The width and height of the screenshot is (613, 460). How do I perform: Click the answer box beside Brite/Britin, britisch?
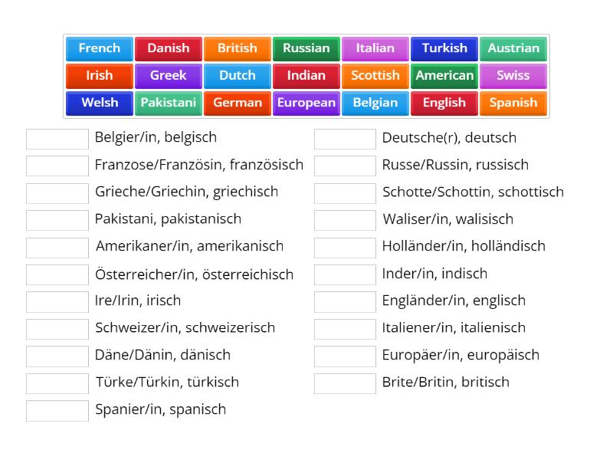pos(345,382)
